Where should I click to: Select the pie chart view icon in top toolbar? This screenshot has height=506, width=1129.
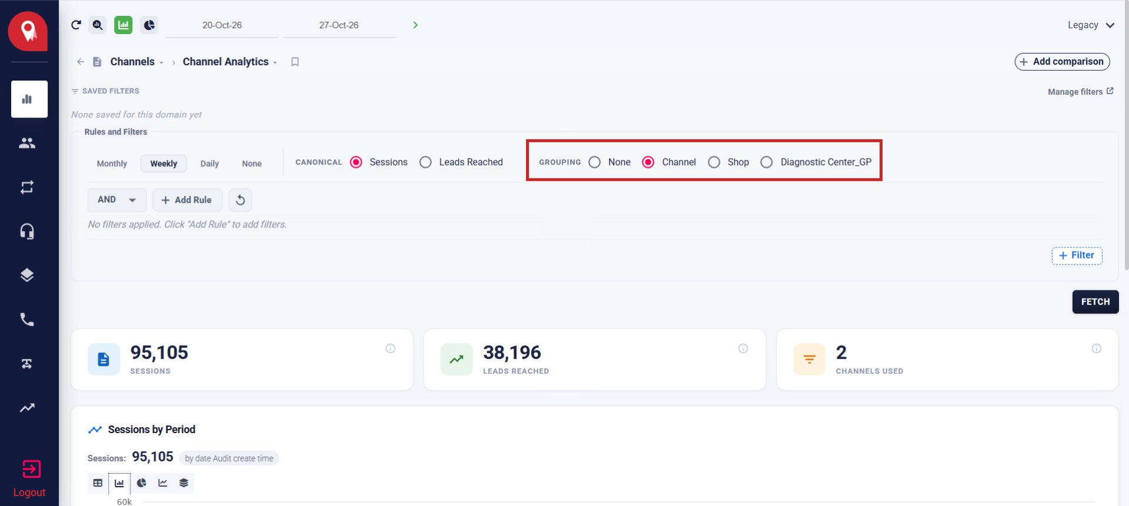click(149, 25)
